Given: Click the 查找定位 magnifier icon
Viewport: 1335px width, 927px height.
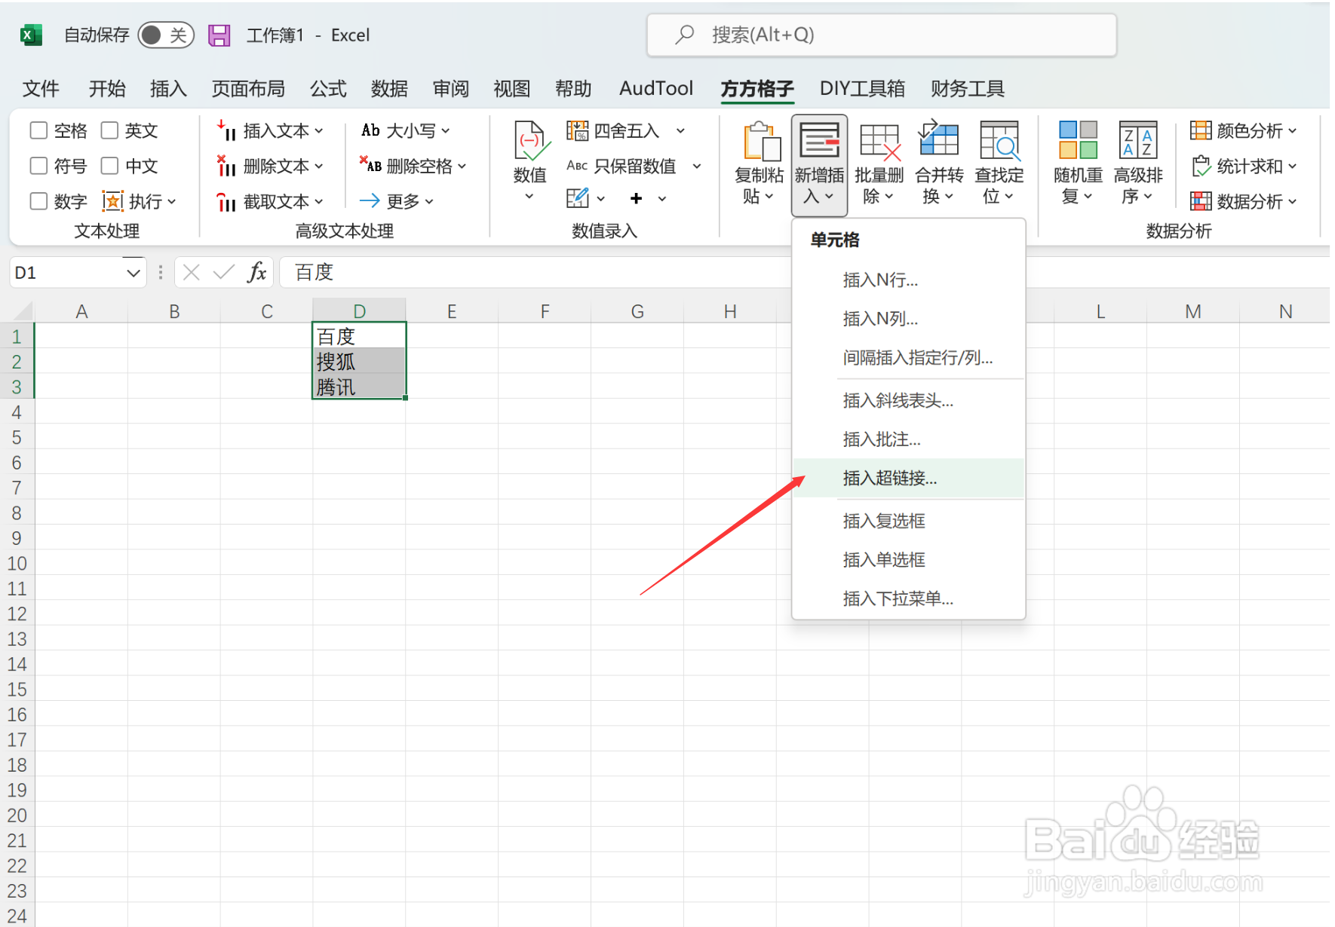Looking at the screenshot, I should 999,141.
